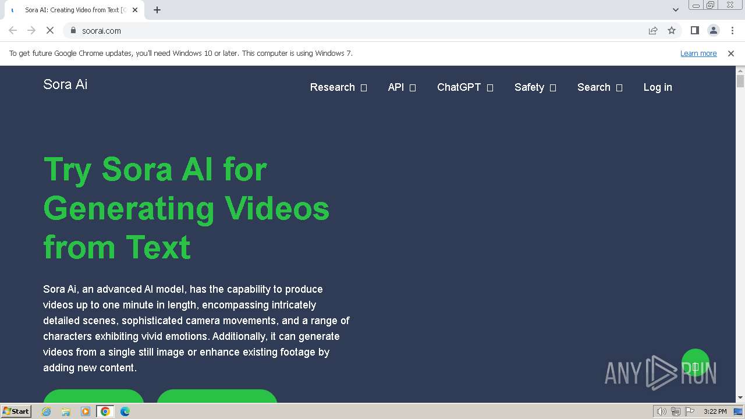Click the Learn more link
Screen dimensions: 745x419
[698, 53]
